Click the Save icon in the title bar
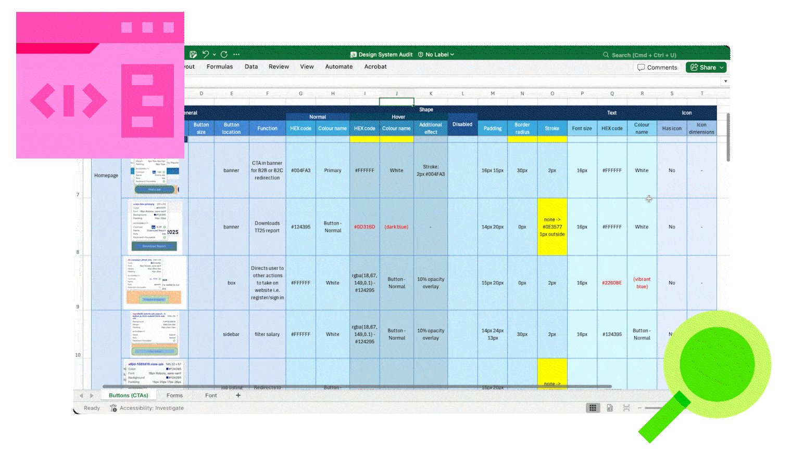804x476 pixels. [193, 54]
